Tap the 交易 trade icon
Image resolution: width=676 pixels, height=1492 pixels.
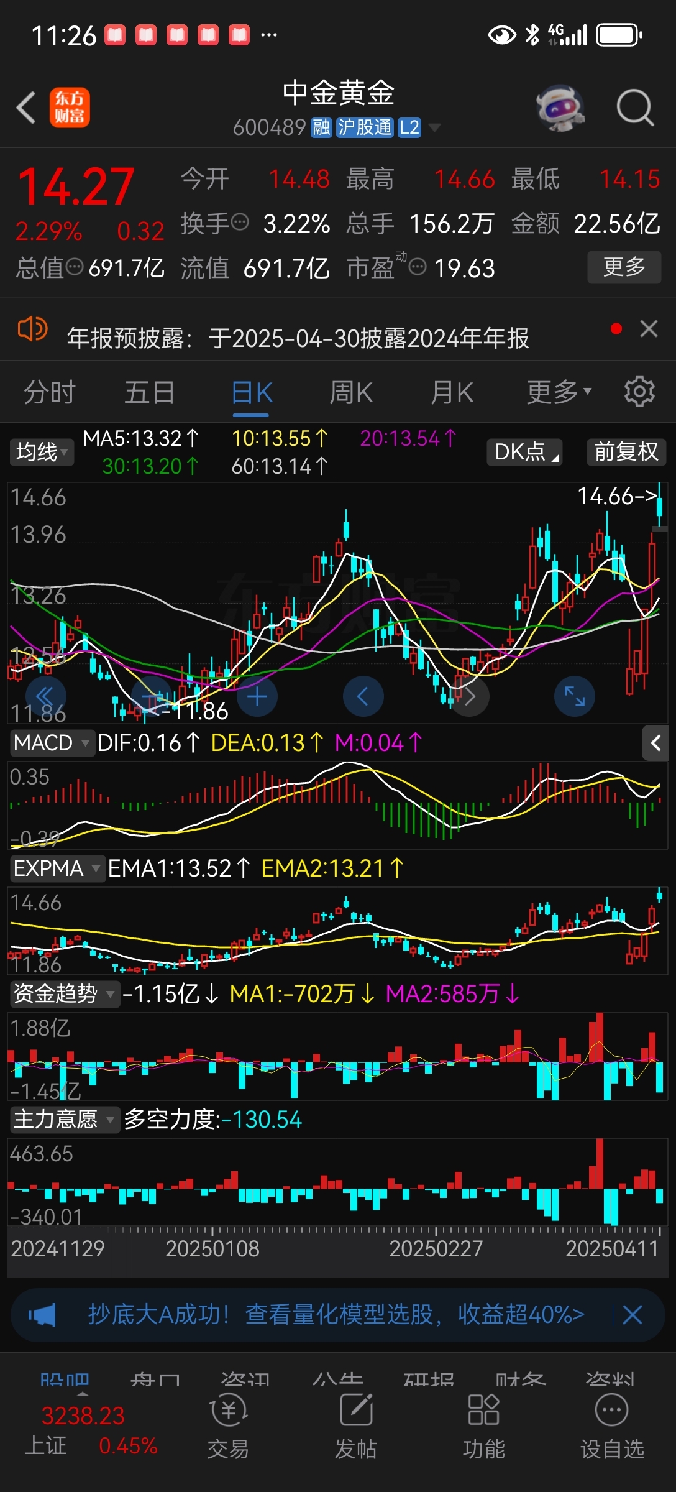(228, 1427)
